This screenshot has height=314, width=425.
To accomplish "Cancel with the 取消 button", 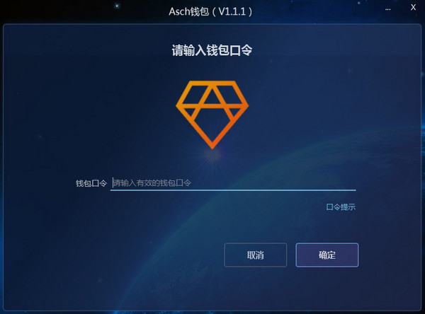I will 255,255.
